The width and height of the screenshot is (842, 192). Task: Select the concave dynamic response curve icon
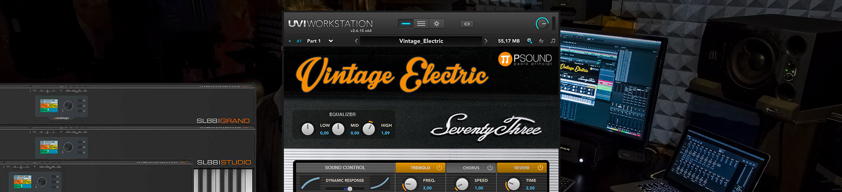[380, 183]
